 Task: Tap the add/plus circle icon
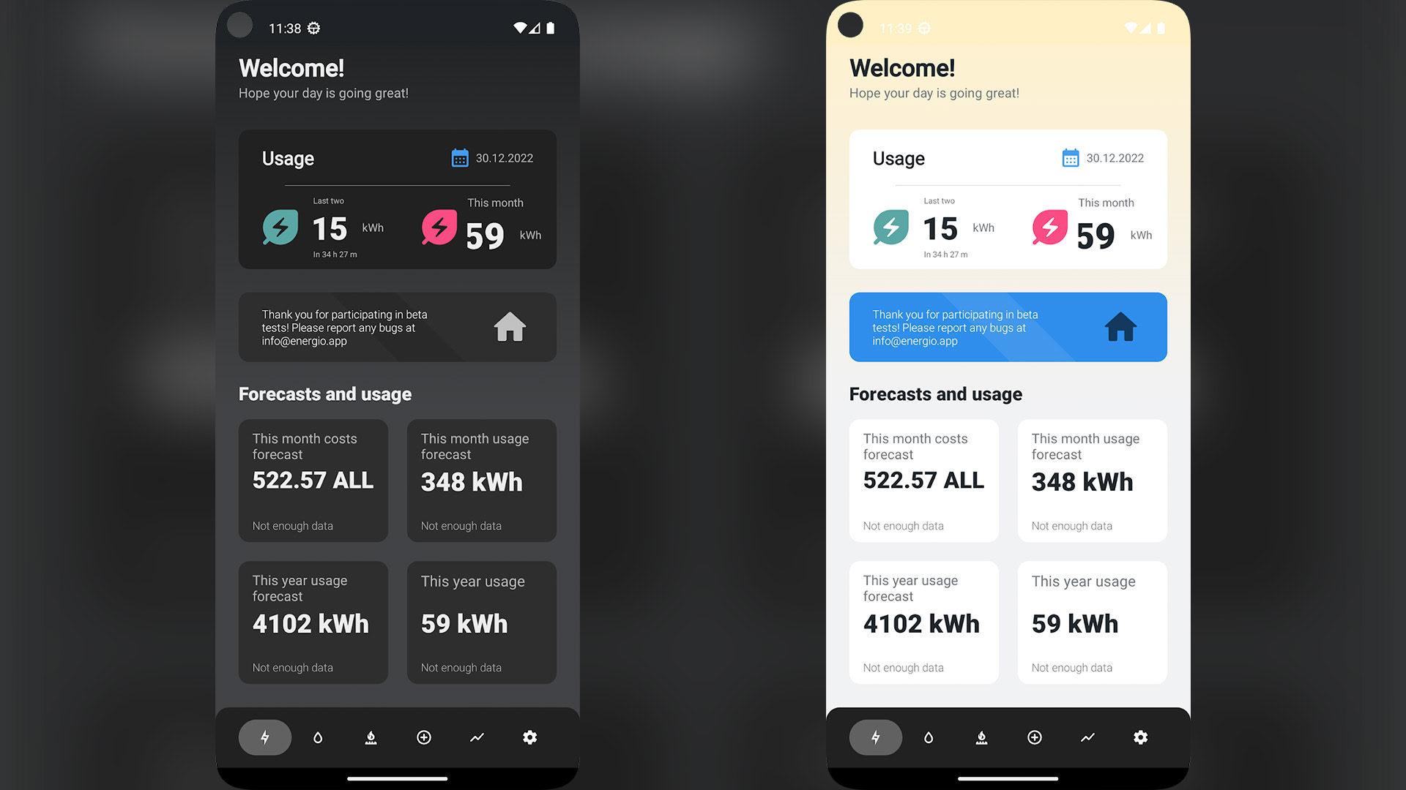(425, 737)
